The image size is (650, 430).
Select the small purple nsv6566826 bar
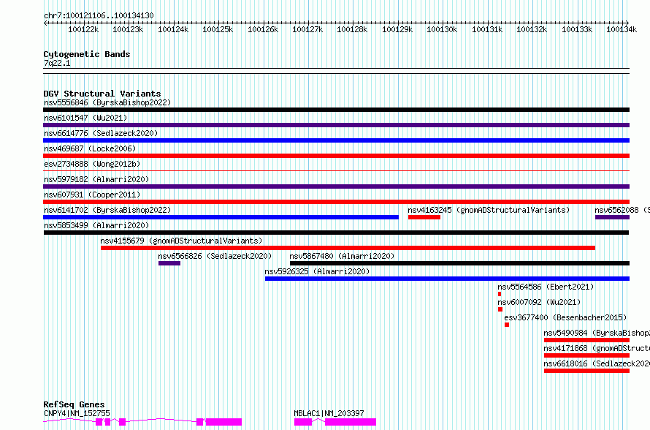(169, 263)
